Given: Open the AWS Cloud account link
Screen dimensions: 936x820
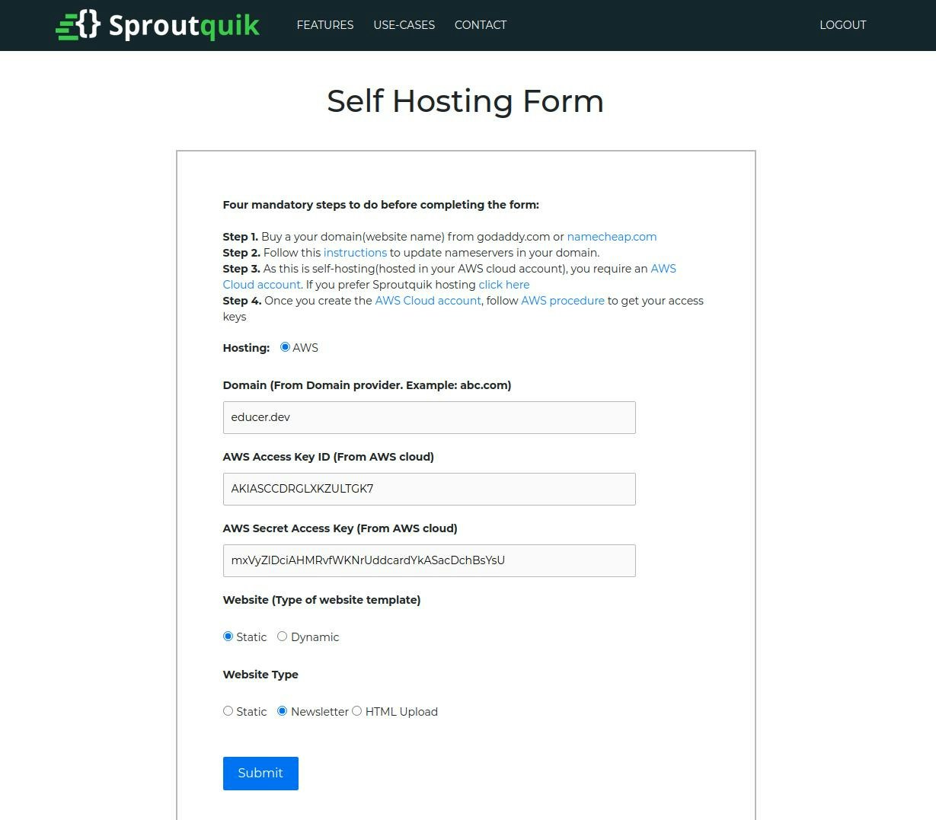Looking at the screenshot, I should 261,284.
